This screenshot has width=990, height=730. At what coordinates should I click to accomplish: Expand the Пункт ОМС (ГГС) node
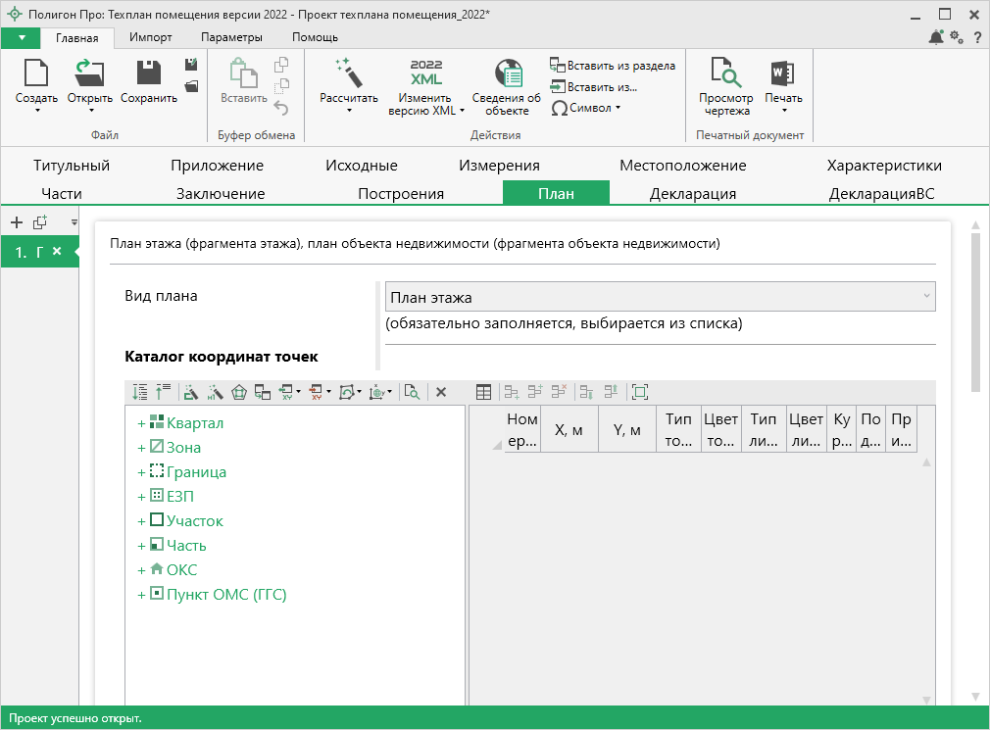point(141,595)
